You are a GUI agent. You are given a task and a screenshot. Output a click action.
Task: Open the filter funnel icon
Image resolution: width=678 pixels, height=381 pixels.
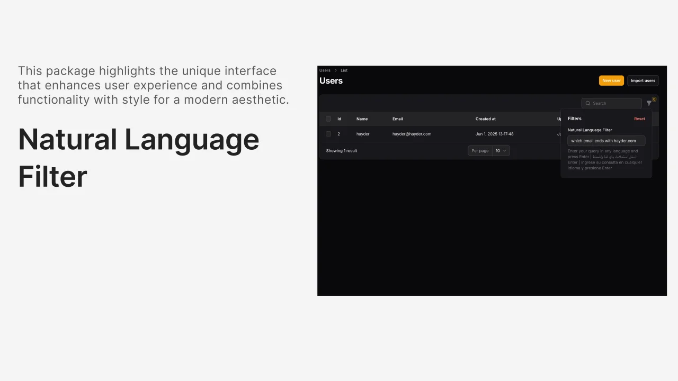[649, 103]
